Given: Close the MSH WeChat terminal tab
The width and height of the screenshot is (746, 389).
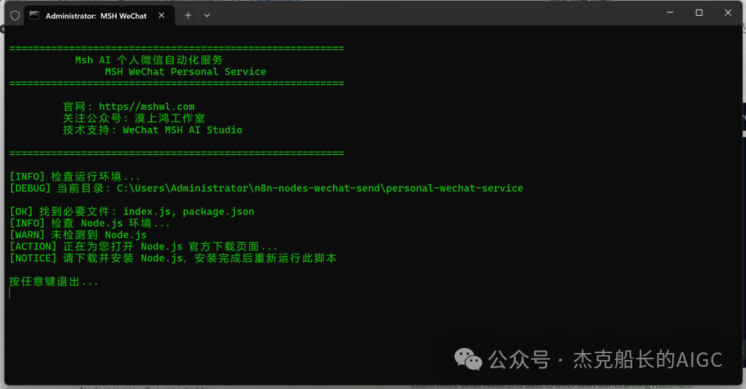Looking at the screenshot, I should click(162, 15).
